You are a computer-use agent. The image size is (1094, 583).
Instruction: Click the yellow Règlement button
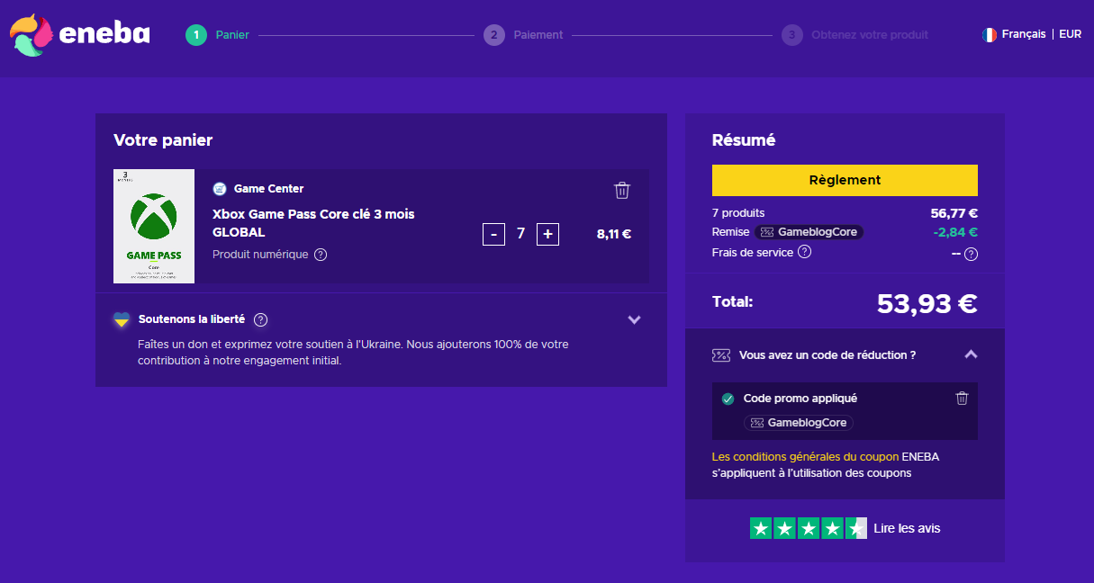(845, 180)
